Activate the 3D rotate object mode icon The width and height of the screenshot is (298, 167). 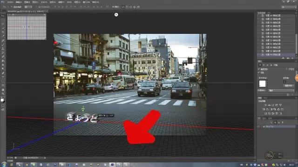tap(123, 7)
